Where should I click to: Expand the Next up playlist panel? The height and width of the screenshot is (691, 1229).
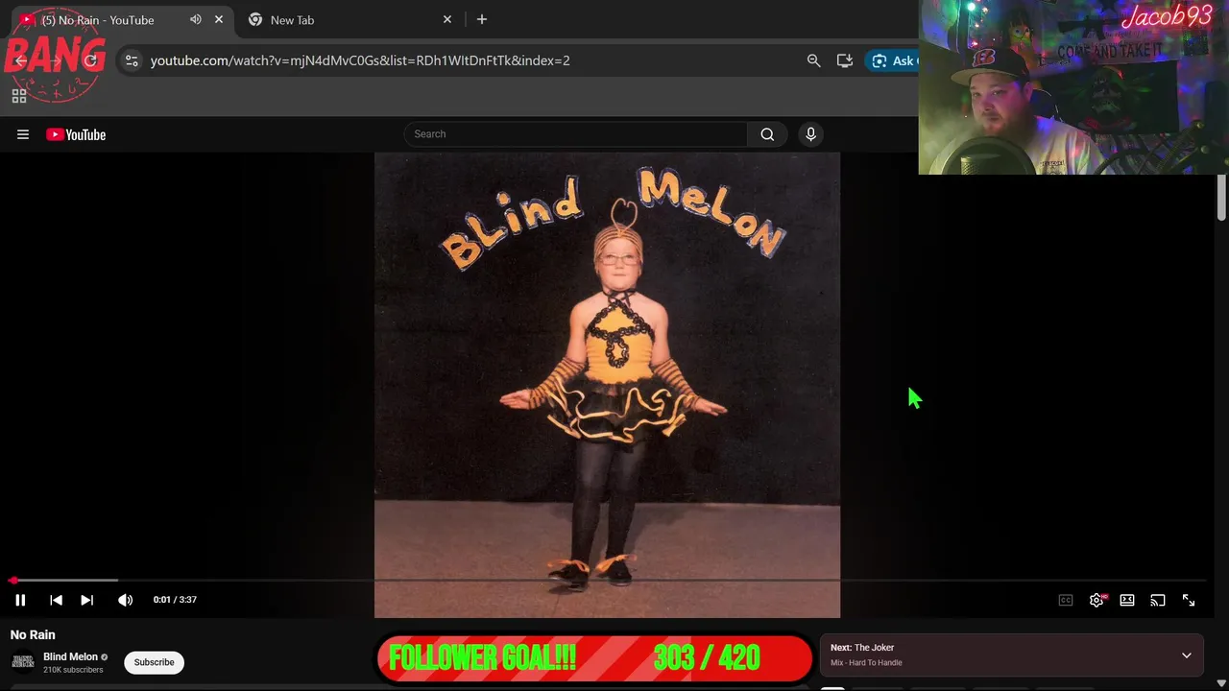pyautogui.click(x=1187, y=655)
